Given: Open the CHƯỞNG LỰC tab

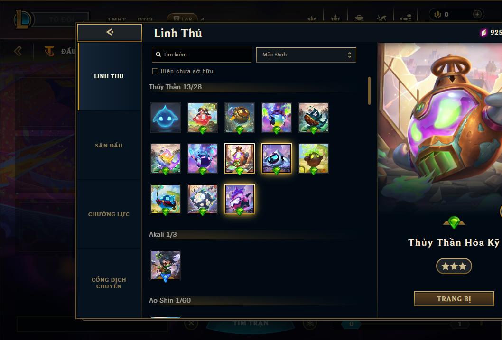Looking at the screenshot, I should tap(110, 214).
